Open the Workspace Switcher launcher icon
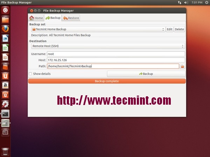Viewport: 210px width, 157px height. click(x=5, y=133)
